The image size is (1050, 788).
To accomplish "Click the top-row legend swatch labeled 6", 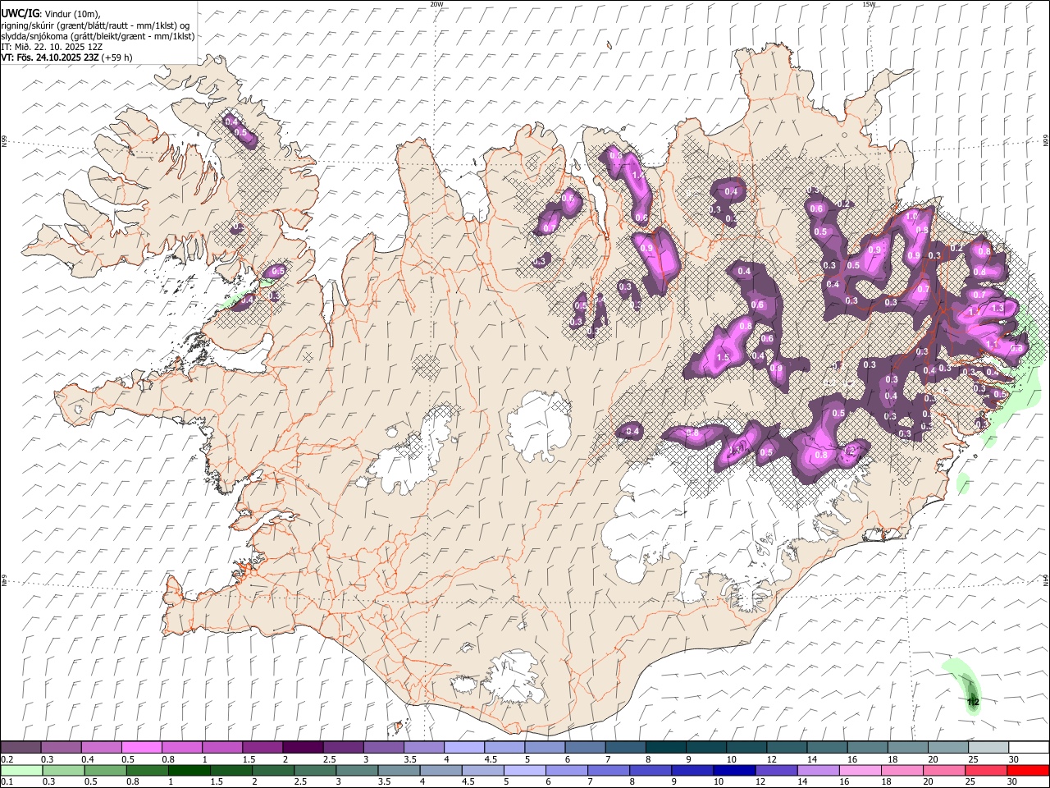I will pos(585,747).
